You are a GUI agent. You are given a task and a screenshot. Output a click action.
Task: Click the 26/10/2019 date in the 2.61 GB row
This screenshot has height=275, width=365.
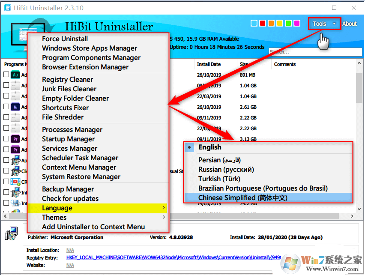point(209,107)
